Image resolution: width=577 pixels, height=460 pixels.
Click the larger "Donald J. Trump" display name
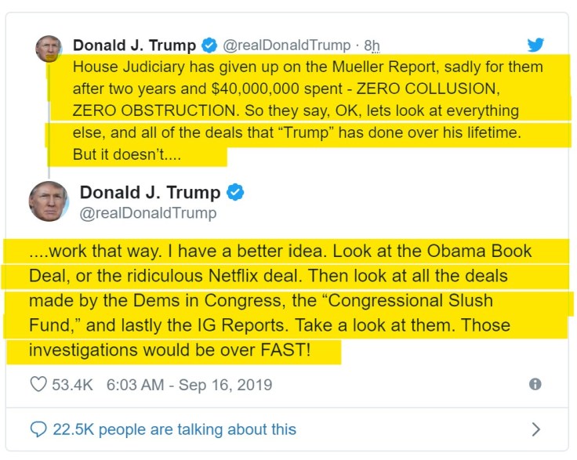tap(150, 192)
